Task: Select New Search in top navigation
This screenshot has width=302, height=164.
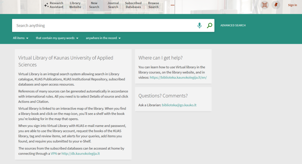Action: pos(94,5)
